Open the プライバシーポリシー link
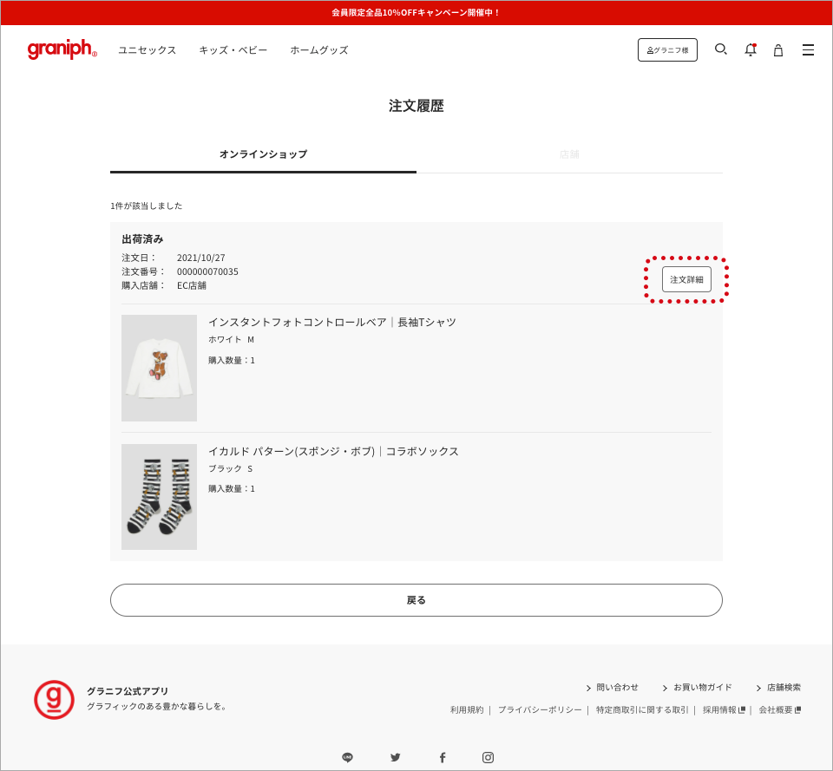Viewport: 833px width, 771px height. pyautogui.click(x=540, y=710)
